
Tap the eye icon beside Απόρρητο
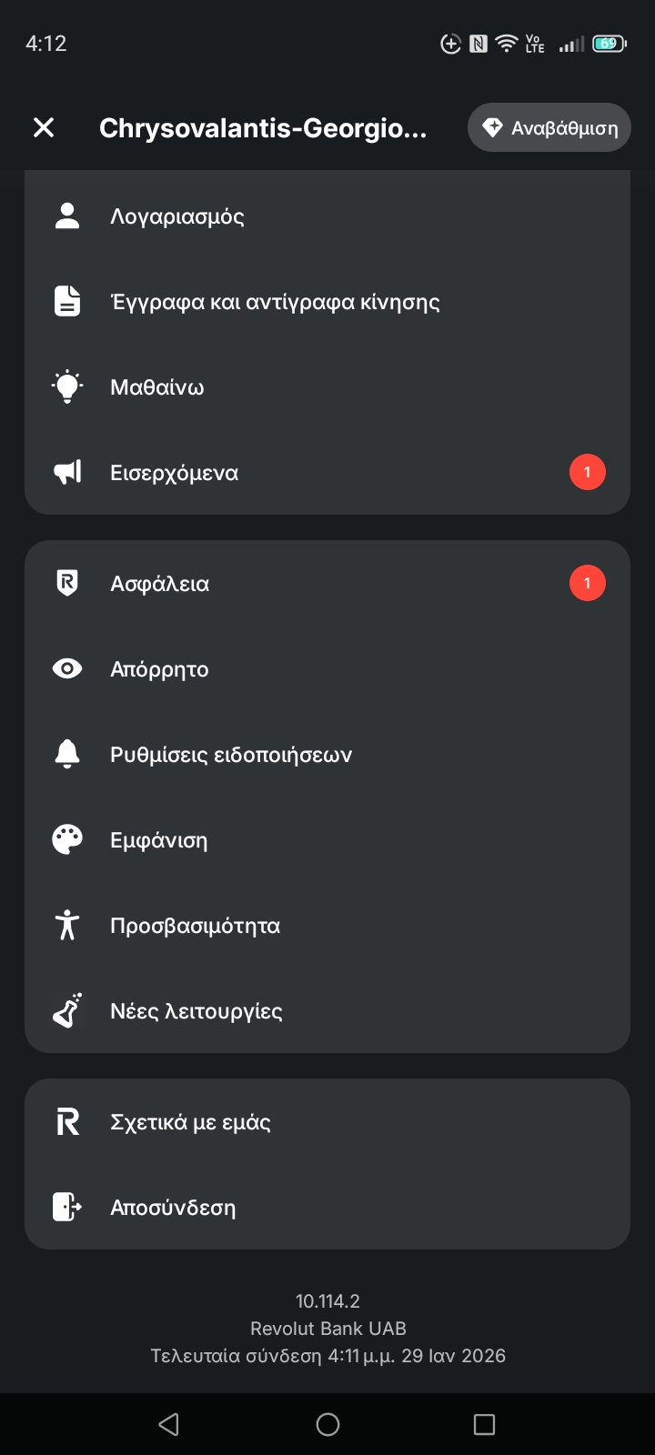click(x=67, y=669)
